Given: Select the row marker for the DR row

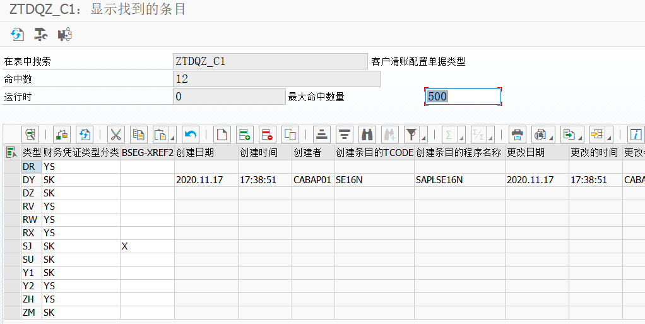Looking at the screenshot, I should (x=12, y=167).
